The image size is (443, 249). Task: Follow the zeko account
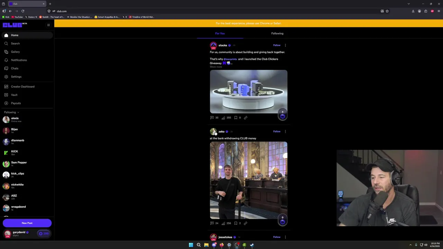(x=277, y=131)
